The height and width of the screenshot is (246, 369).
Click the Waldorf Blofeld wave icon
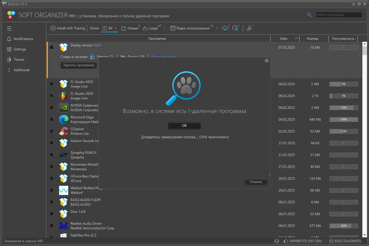pos(63,190)
